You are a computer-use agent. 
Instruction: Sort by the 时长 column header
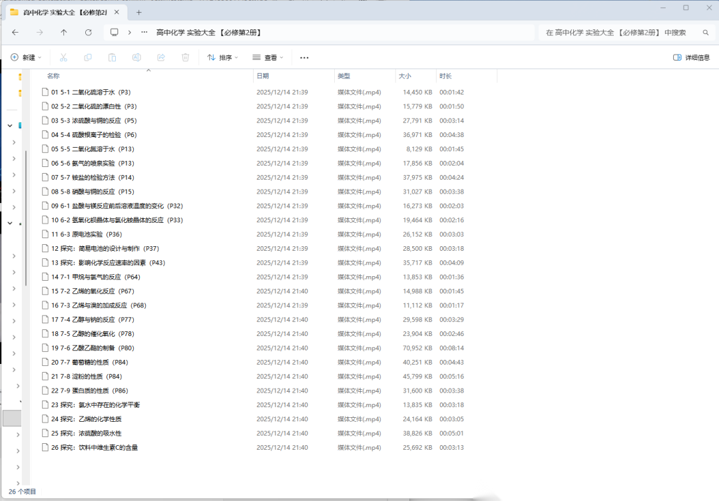point(445,76)
